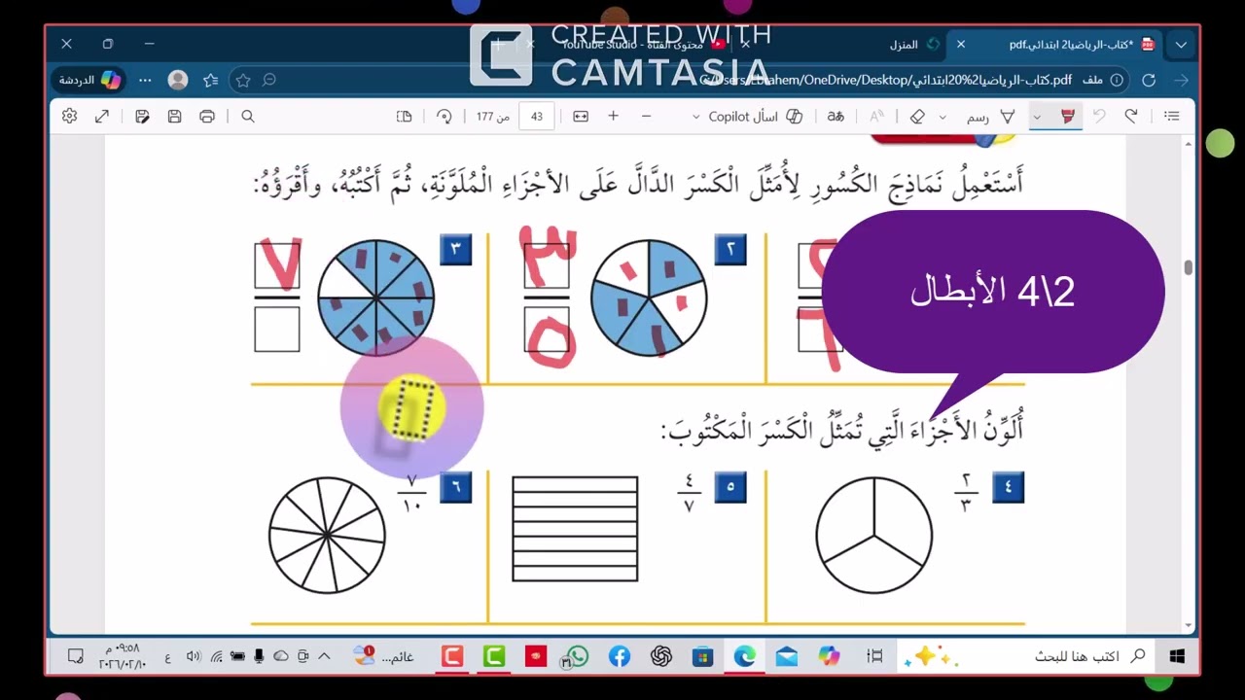This screenshot has height=700, width=1245.
Task: Open the site info icon in the address bar
Action: click(x=1117, y=80)
